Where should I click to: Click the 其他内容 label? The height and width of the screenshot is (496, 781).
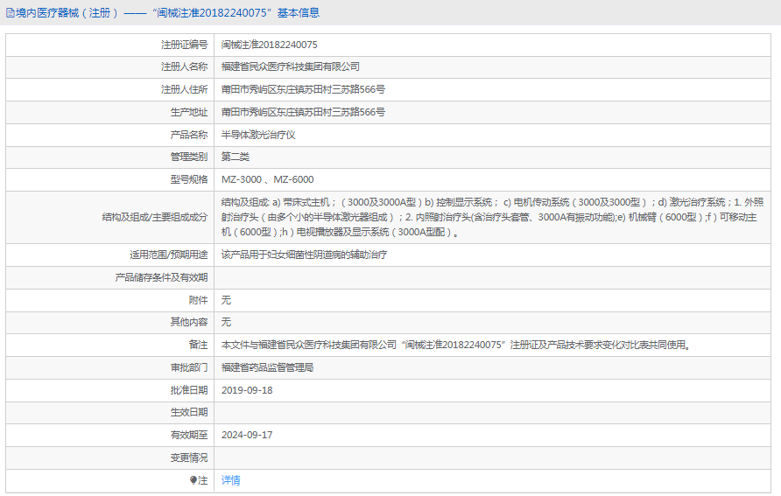point(189,322)
